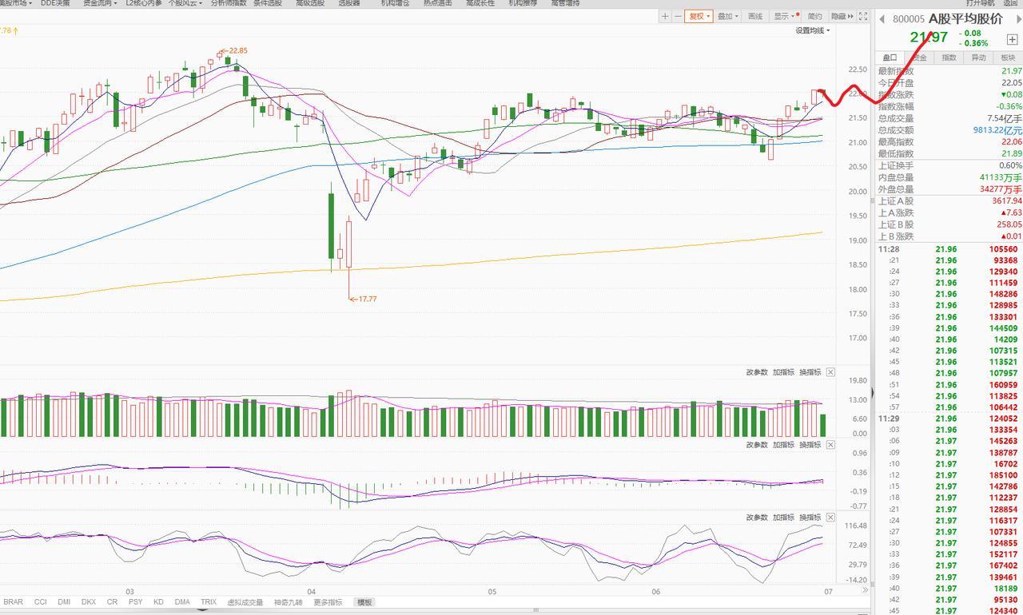The height and width of the screenshot is (615, 1023).
Task: Click 换指标 in KDJ panel
Action: point(810,518)
